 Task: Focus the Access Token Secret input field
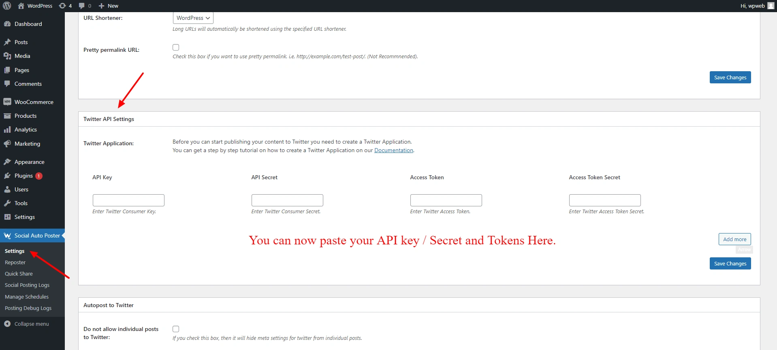[605, 200]
